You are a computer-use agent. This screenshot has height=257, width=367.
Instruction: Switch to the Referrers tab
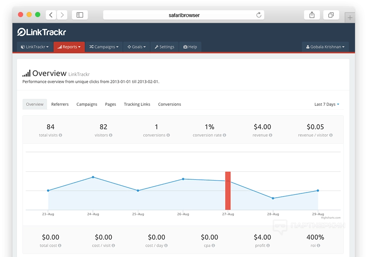60,104
